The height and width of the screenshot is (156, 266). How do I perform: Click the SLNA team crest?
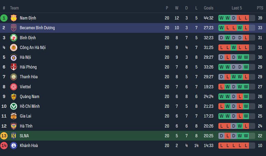(14, 136)
